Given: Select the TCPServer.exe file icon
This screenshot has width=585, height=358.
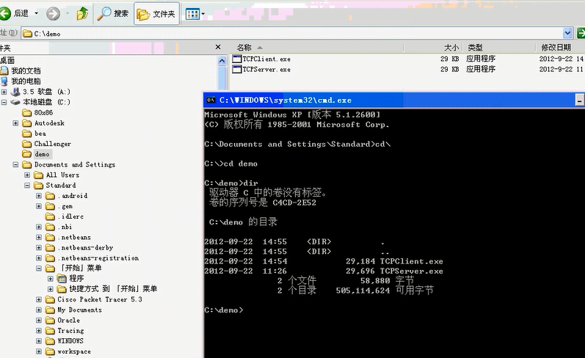Looking at the screenshot, I should point(237,69).
